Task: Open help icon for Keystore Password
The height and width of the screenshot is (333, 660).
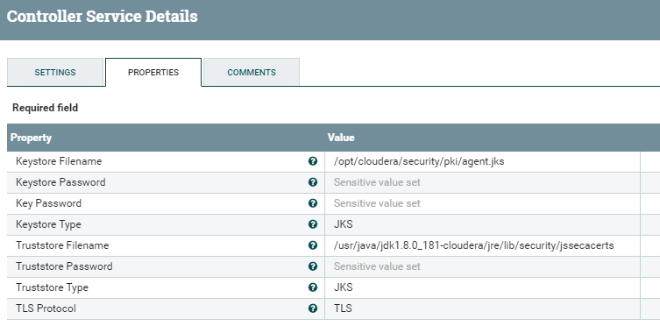Action: 313,182
